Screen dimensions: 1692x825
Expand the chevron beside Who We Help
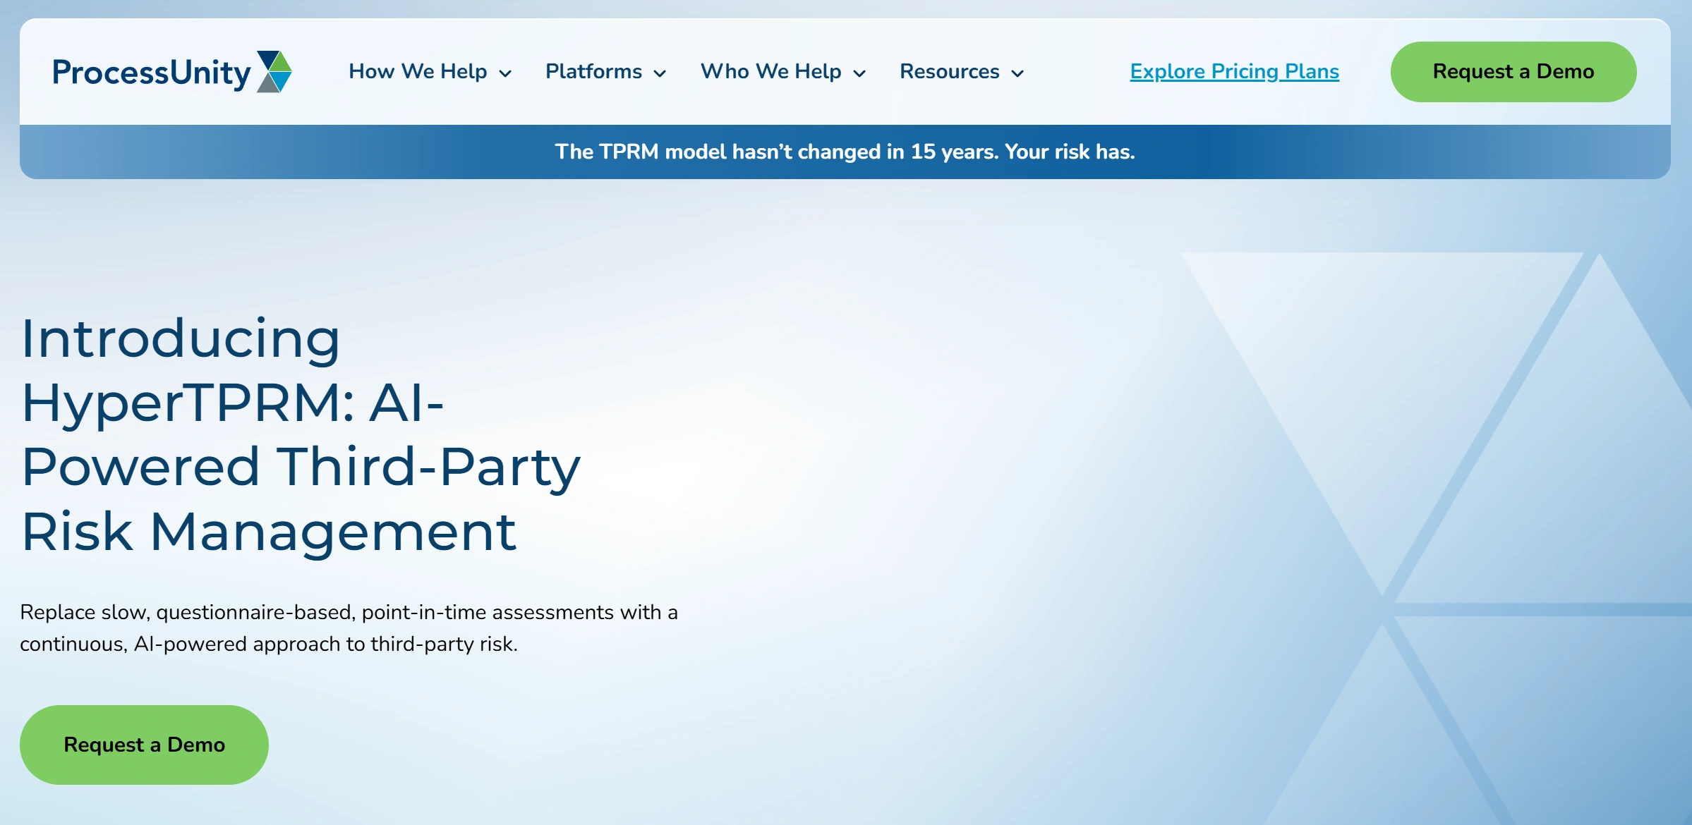coord(859,73)
